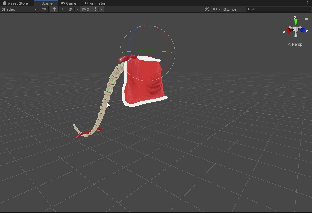Expand the grid settings dropdown arrow
This screenshot has height=213, width=312.
101,9
